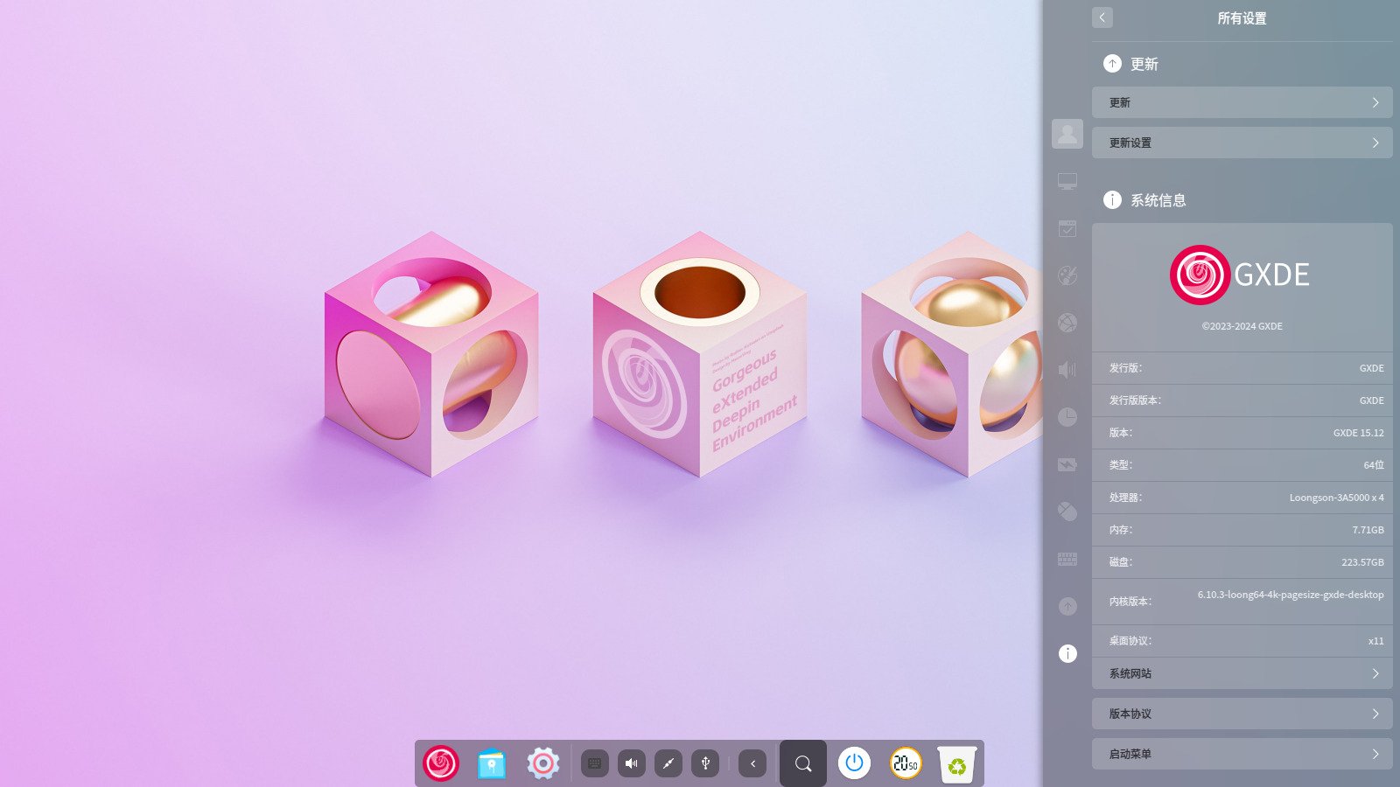Expand the 版本协议 entry

(1242, 714)
